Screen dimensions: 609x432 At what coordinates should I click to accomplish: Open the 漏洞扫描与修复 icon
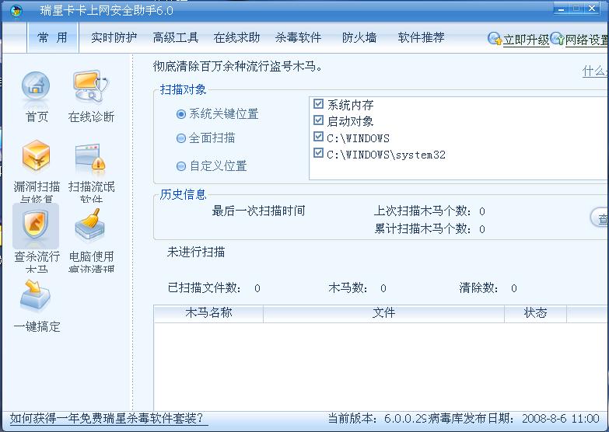36,157
